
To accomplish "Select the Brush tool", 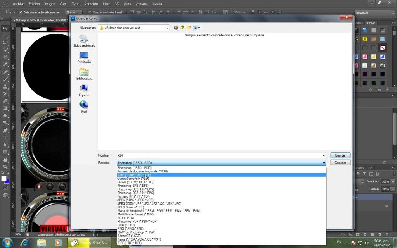I will click(x=5, y=79).
